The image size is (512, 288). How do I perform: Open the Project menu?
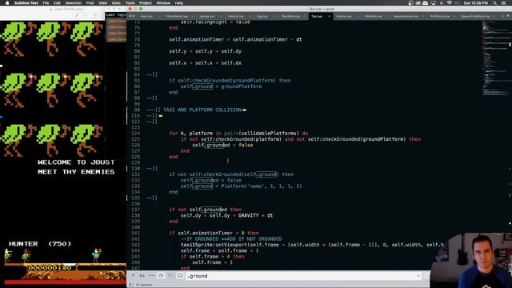(x=146, y=3)
